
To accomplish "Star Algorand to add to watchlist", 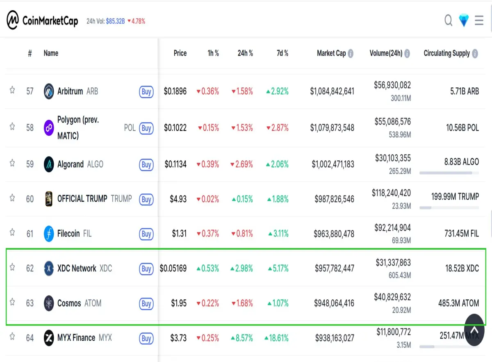I will pos(12,163).
